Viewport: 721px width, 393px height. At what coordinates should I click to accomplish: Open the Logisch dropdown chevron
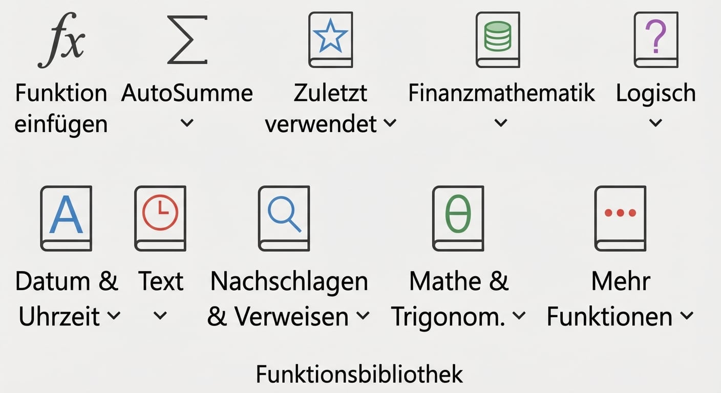point(656,123)
